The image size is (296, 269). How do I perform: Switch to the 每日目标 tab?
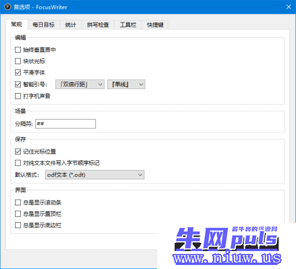pyautogui.click(x=44, y=25)
